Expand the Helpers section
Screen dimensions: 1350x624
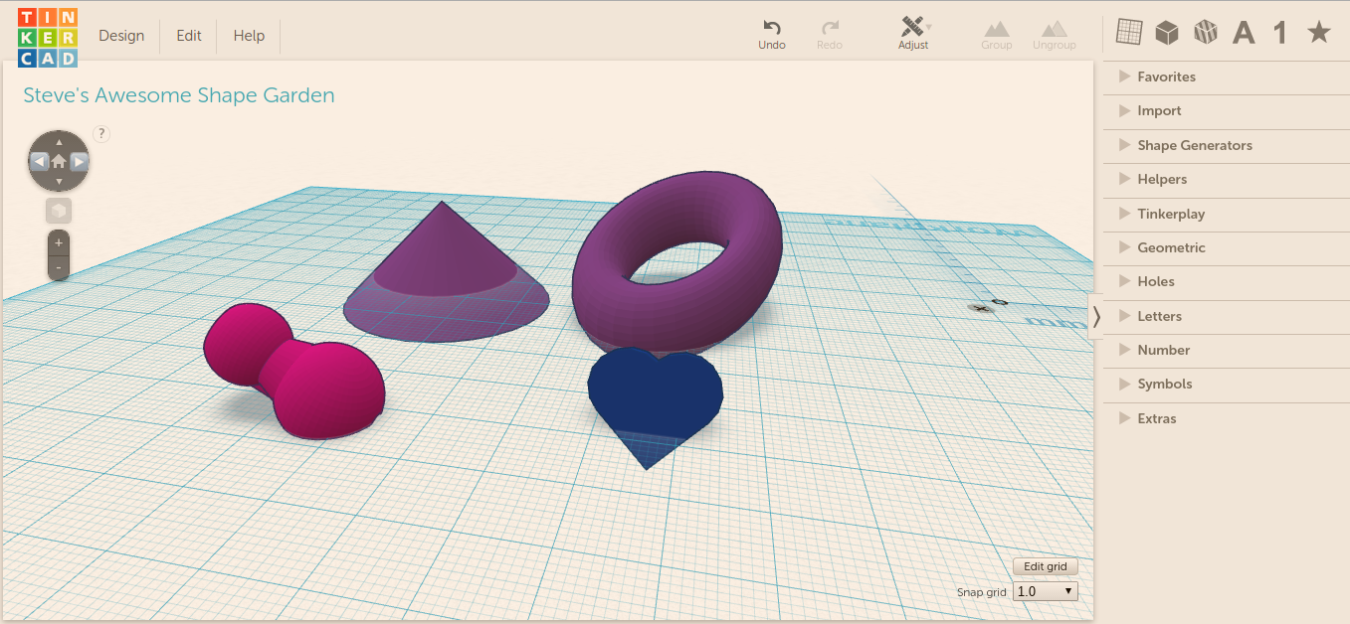pos(1227,180)
